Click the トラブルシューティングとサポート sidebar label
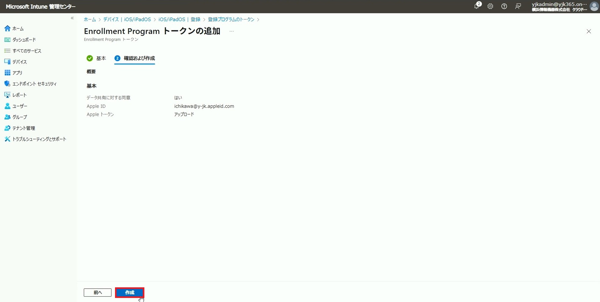The height and width of the screenshot is (302, 600). click(39, 139)
